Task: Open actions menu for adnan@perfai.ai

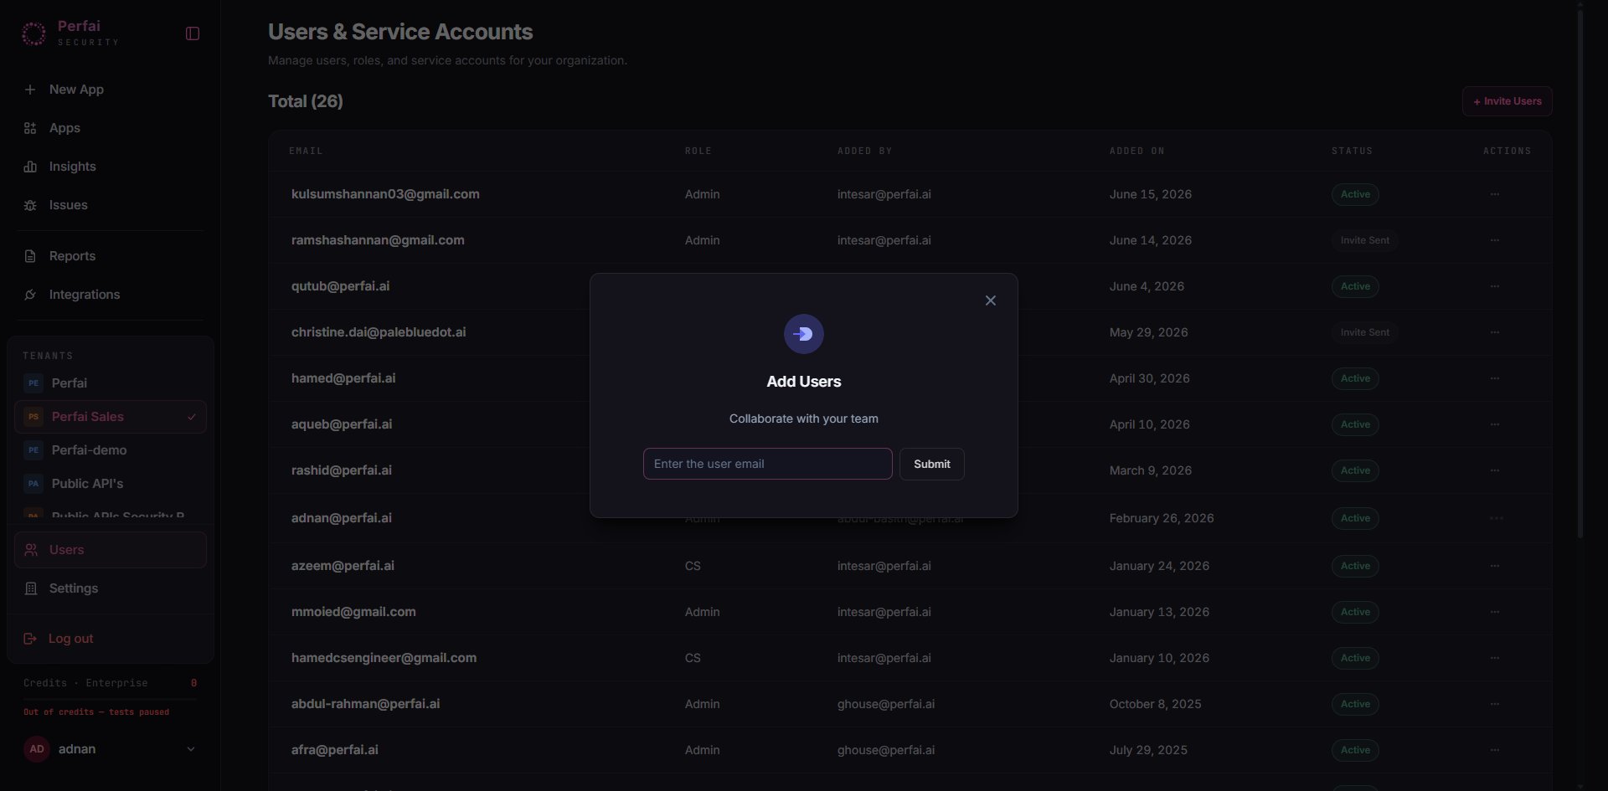Action: coord(1497,518)
